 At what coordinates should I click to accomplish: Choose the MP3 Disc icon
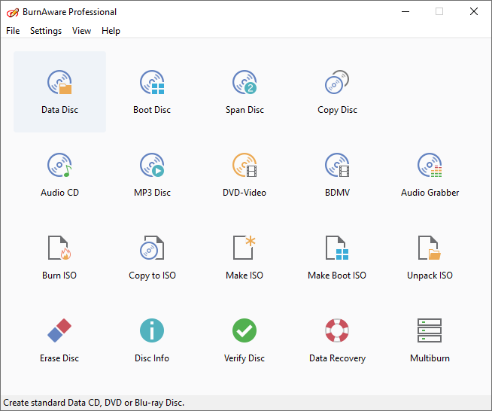tap(152, 166)
